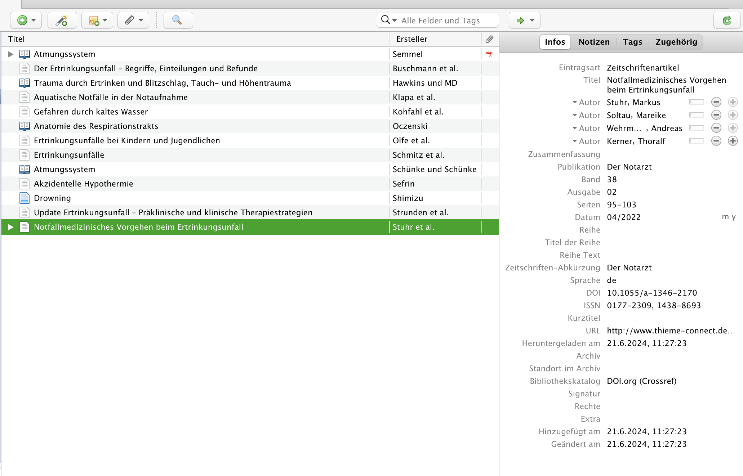Open the advanced search magnifier
The height and width of the screenshot is (476, 743).
pyautogui.click(x=177, y=20)
